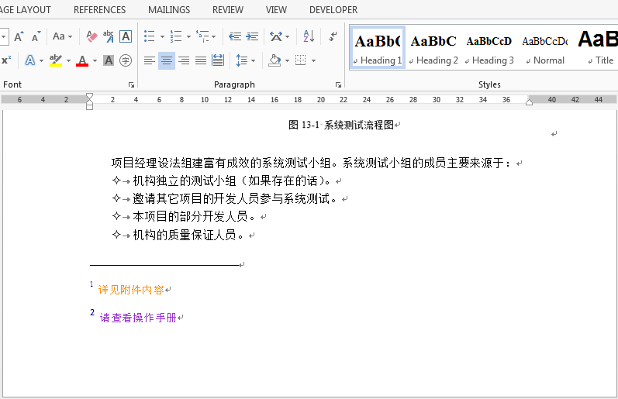Click purple footnote text 请查看操作手册
Viewport: 618px width, 399px height.
pyautogui.click(x=138, y=318)
